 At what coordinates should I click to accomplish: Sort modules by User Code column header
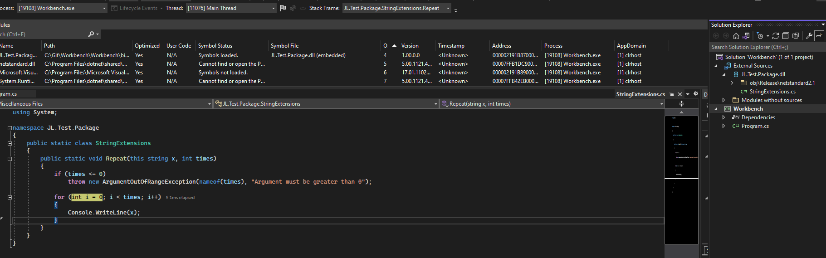[180, 46]
